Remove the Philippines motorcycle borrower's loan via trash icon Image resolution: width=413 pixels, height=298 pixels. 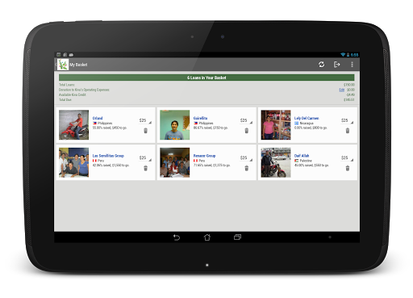click(145, 131)
